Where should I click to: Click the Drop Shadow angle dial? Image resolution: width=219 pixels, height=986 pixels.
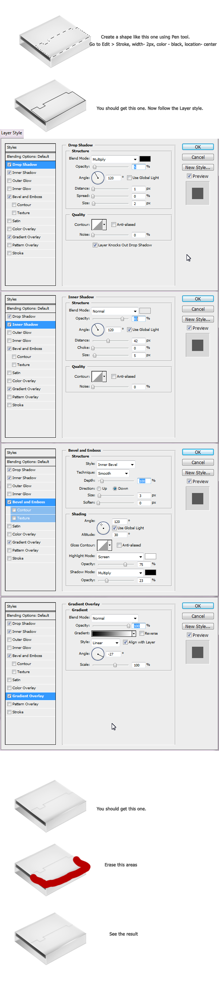[x=98, y=178]
